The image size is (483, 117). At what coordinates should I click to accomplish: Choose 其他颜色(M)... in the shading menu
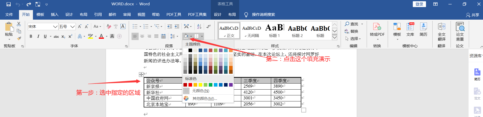pos(208,98)
